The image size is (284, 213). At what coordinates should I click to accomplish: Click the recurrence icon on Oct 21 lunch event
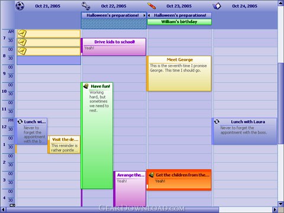coord(20,122)
